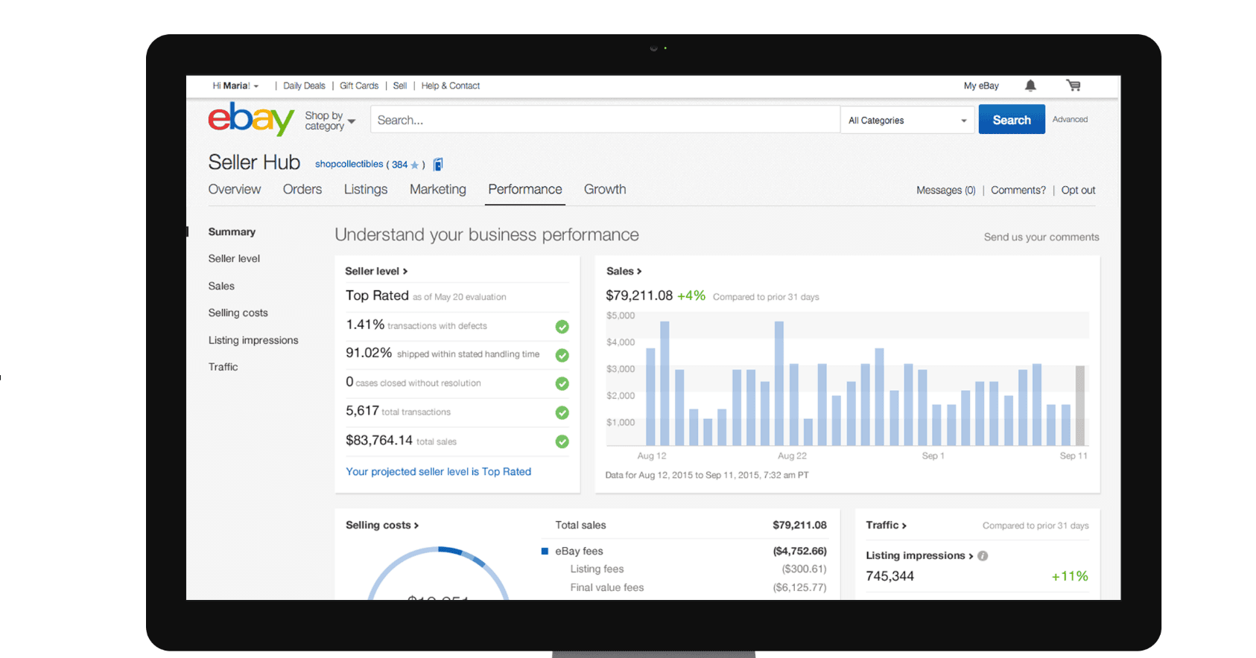
Task: Select Selling costs in the sidebar
Action: [238, 313]
